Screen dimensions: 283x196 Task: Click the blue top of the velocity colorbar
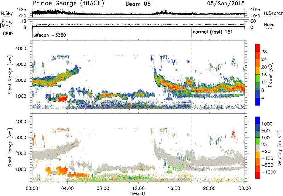click(258, 120)
